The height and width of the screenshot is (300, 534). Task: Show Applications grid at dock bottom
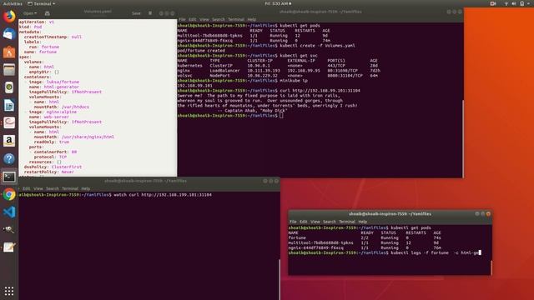point(9,291)
